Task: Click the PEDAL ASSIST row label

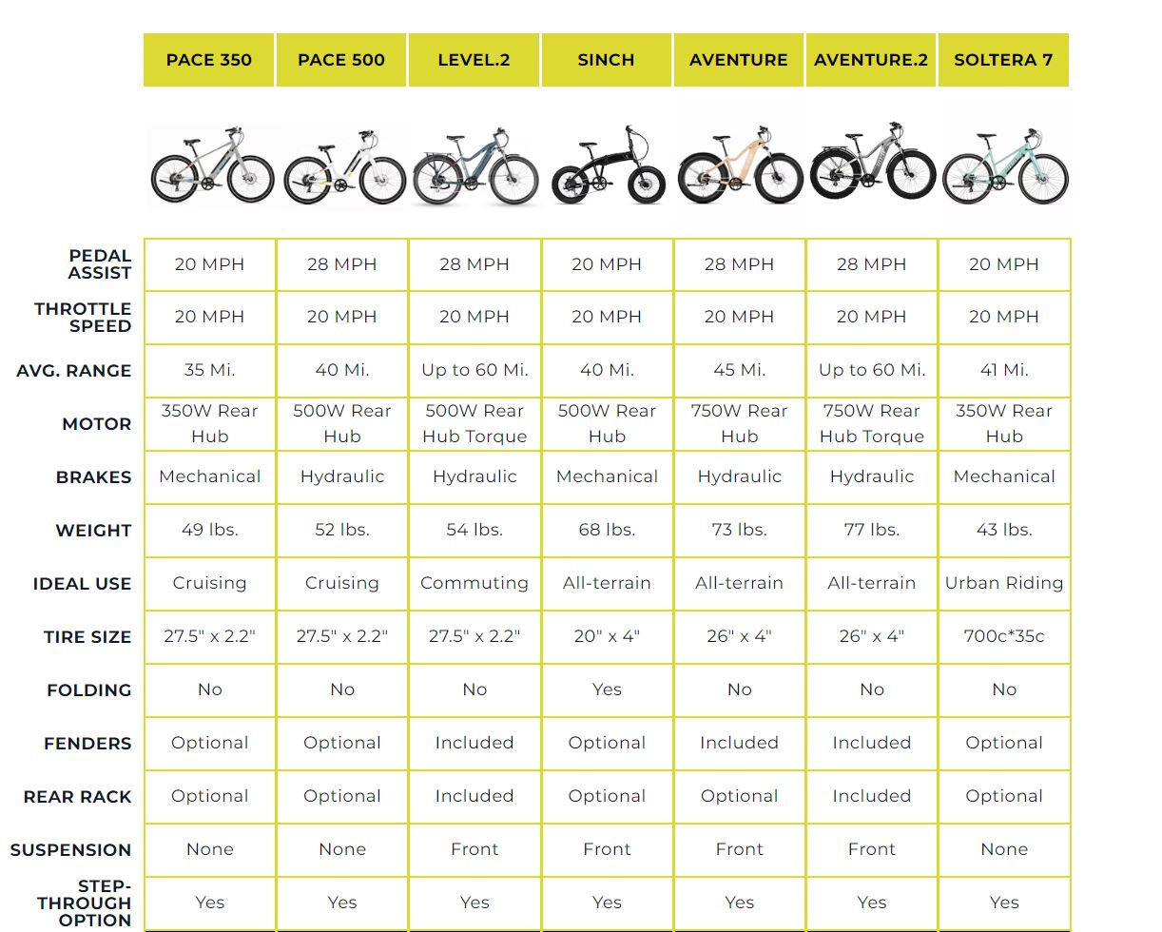Action: pyautogui.click(x=99, y=264)
